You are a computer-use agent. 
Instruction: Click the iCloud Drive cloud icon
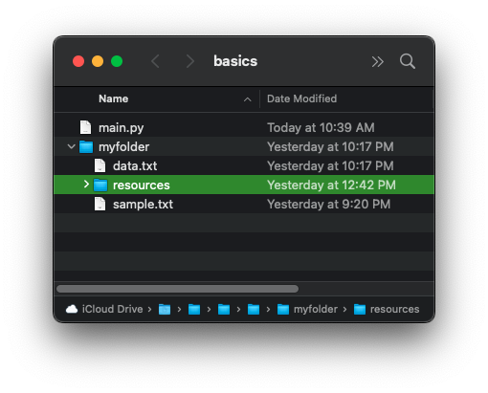tap(72, 309)
